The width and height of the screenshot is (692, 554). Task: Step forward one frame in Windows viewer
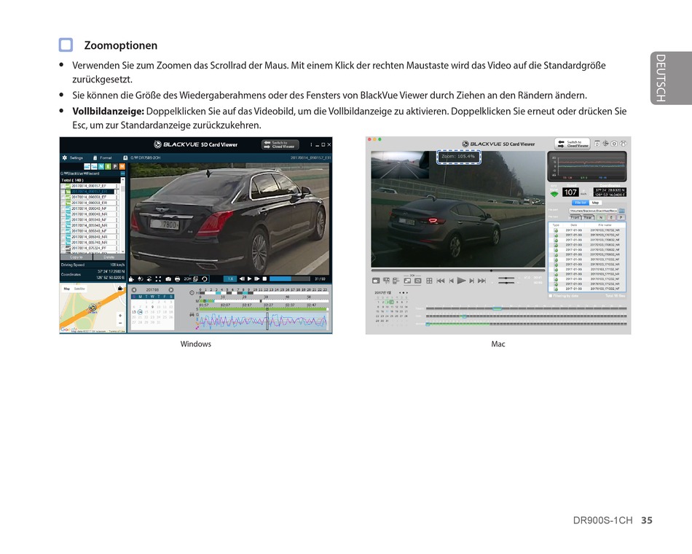257,278
